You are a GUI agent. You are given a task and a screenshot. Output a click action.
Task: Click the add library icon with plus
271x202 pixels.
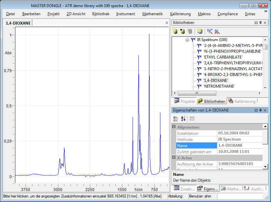182,31
